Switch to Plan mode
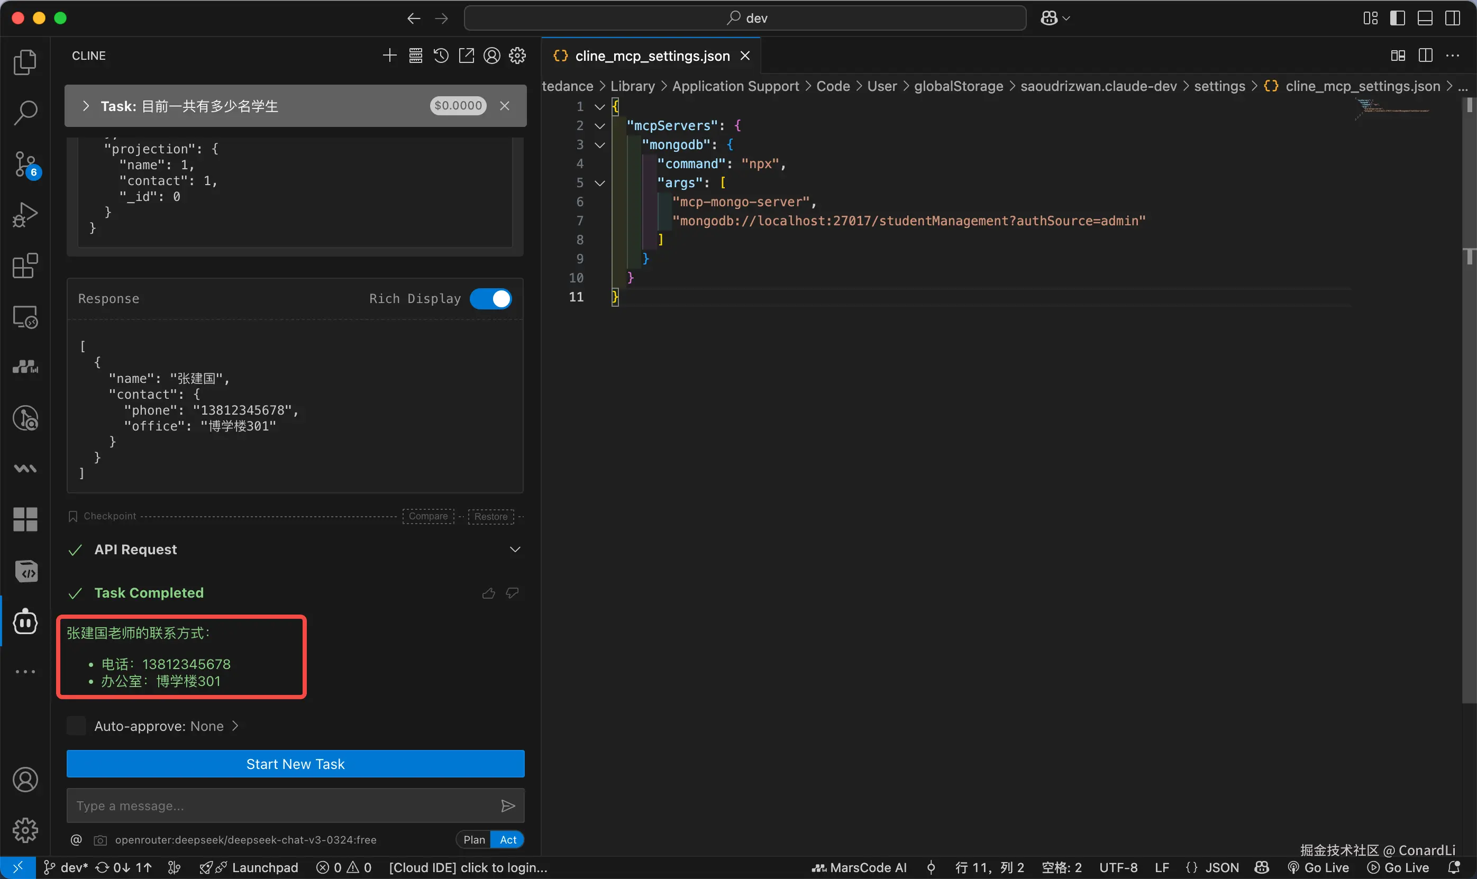This screenshot has width=1477, height=879. click(473, 839)
